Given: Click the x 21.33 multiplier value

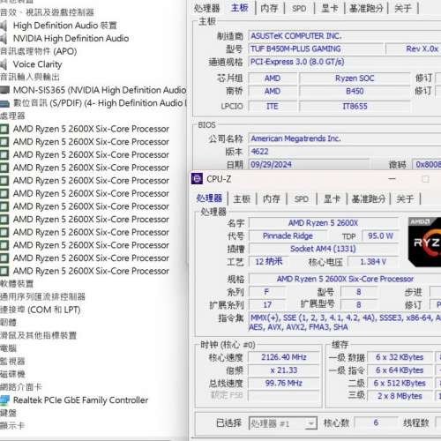Looking at the screenshot, I should [284, 370].
